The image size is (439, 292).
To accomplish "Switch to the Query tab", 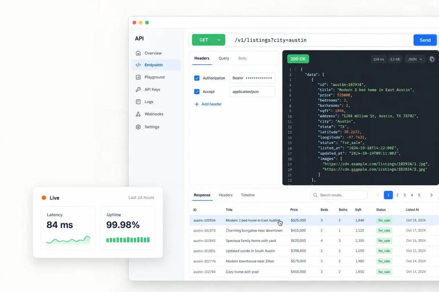I will click(x=224, y=58).
